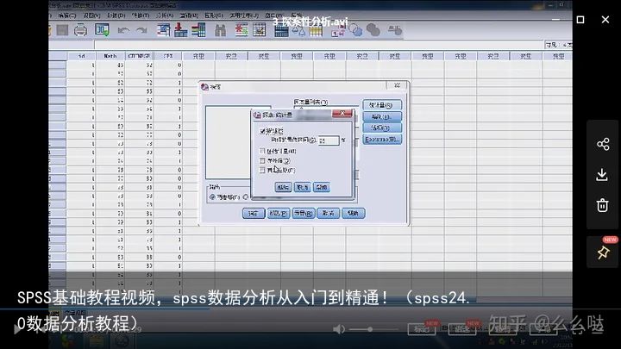Toggle the Value labels toolbar icon
The image size is (621, 349).
point(337,31)
